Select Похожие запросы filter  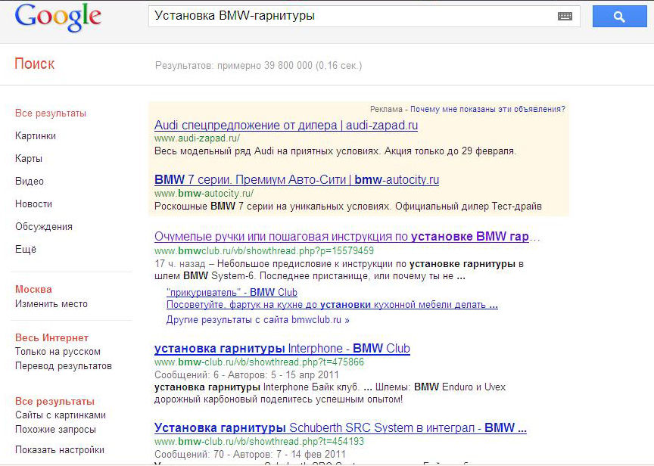[55, 430]
